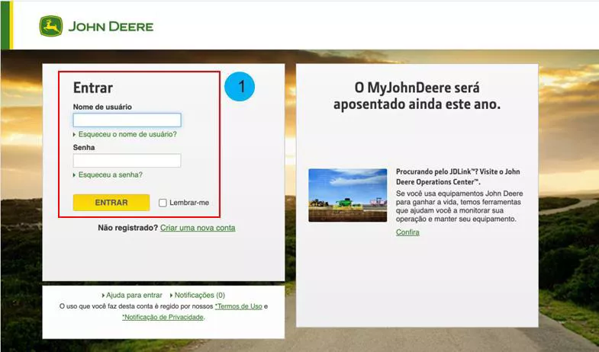The image size is (599, 352).
Task: Open the Termos de Uso link
Action: coord(238,306)
